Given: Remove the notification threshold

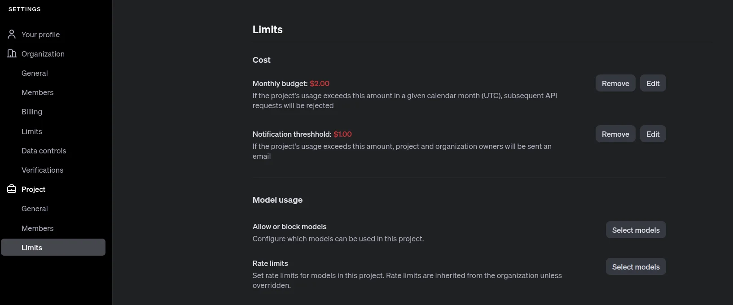Looking at the screenshot, I should click(615, 134).
